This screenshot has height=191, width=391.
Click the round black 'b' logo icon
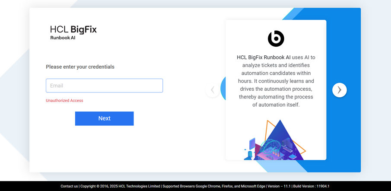click(x=276, y=38)
